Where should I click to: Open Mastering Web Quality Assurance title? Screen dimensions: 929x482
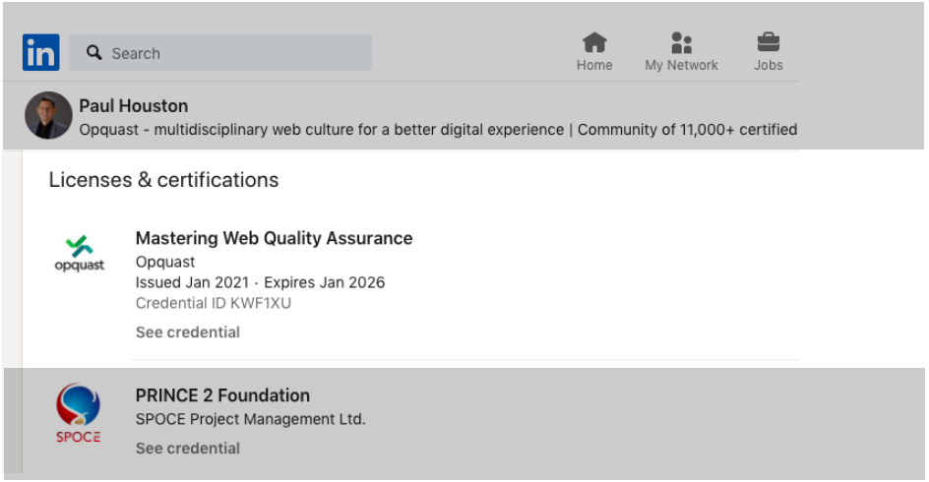point(274,238)
